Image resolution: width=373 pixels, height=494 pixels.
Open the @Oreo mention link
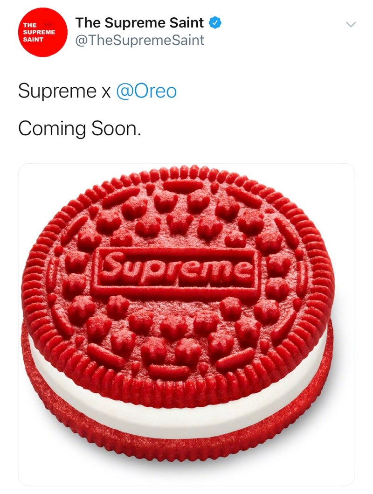pos(146,91)
